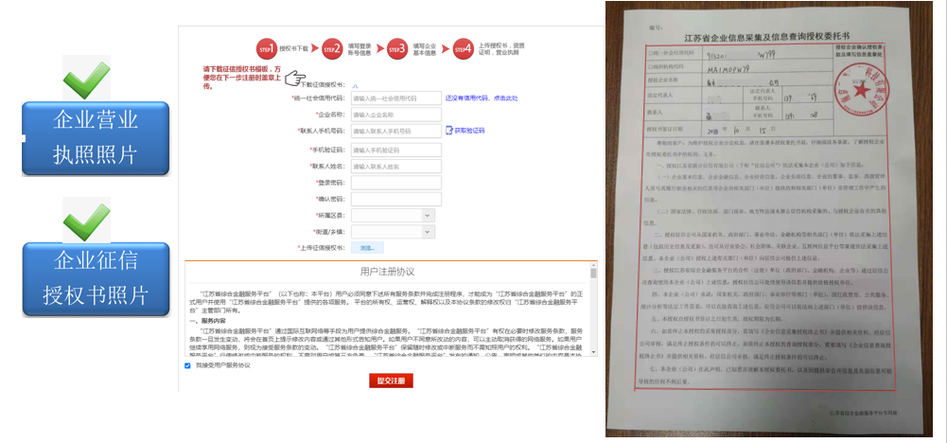Click the green checkmark above 企业征信授权书照片
Viewport: 947px width, 443px height.
tap(86, 219)
